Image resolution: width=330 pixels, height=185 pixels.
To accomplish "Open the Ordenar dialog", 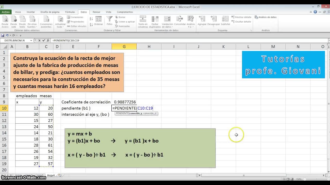I will (x=98, y=21).
